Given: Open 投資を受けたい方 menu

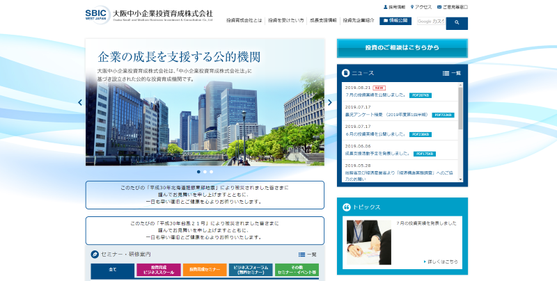Looking at the screenshot, I should (286, 21).
